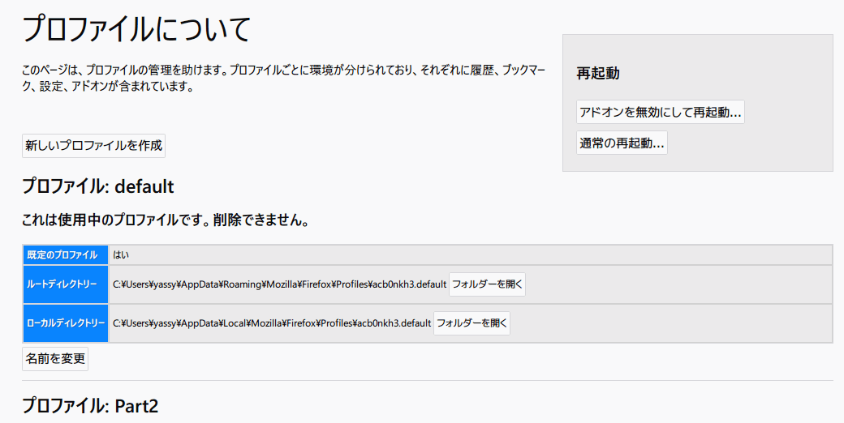Click 名前を変更 button

point(55,358)
